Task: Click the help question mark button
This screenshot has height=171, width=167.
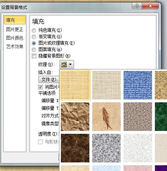Action: point(137,6)
